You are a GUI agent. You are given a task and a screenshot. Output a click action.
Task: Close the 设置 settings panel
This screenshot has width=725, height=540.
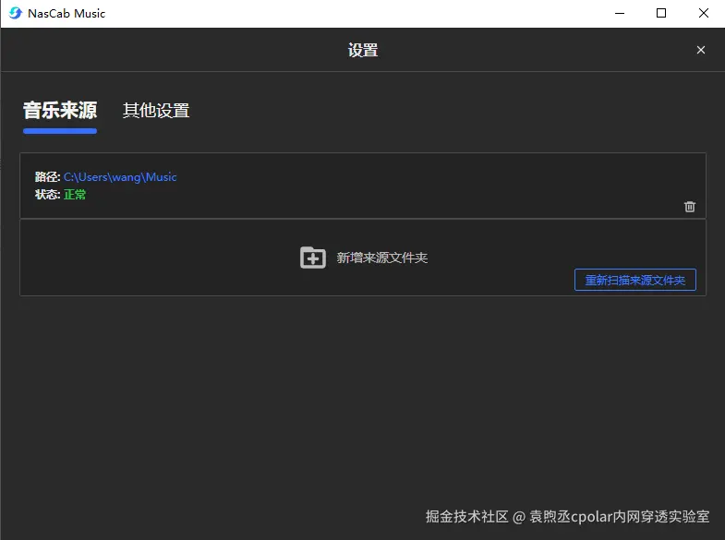pos(701,50)
